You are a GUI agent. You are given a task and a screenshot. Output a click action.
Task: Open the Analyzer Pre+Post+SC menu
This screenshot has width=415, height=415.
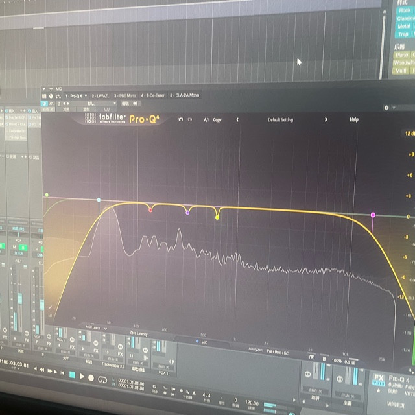coord(277,351)
